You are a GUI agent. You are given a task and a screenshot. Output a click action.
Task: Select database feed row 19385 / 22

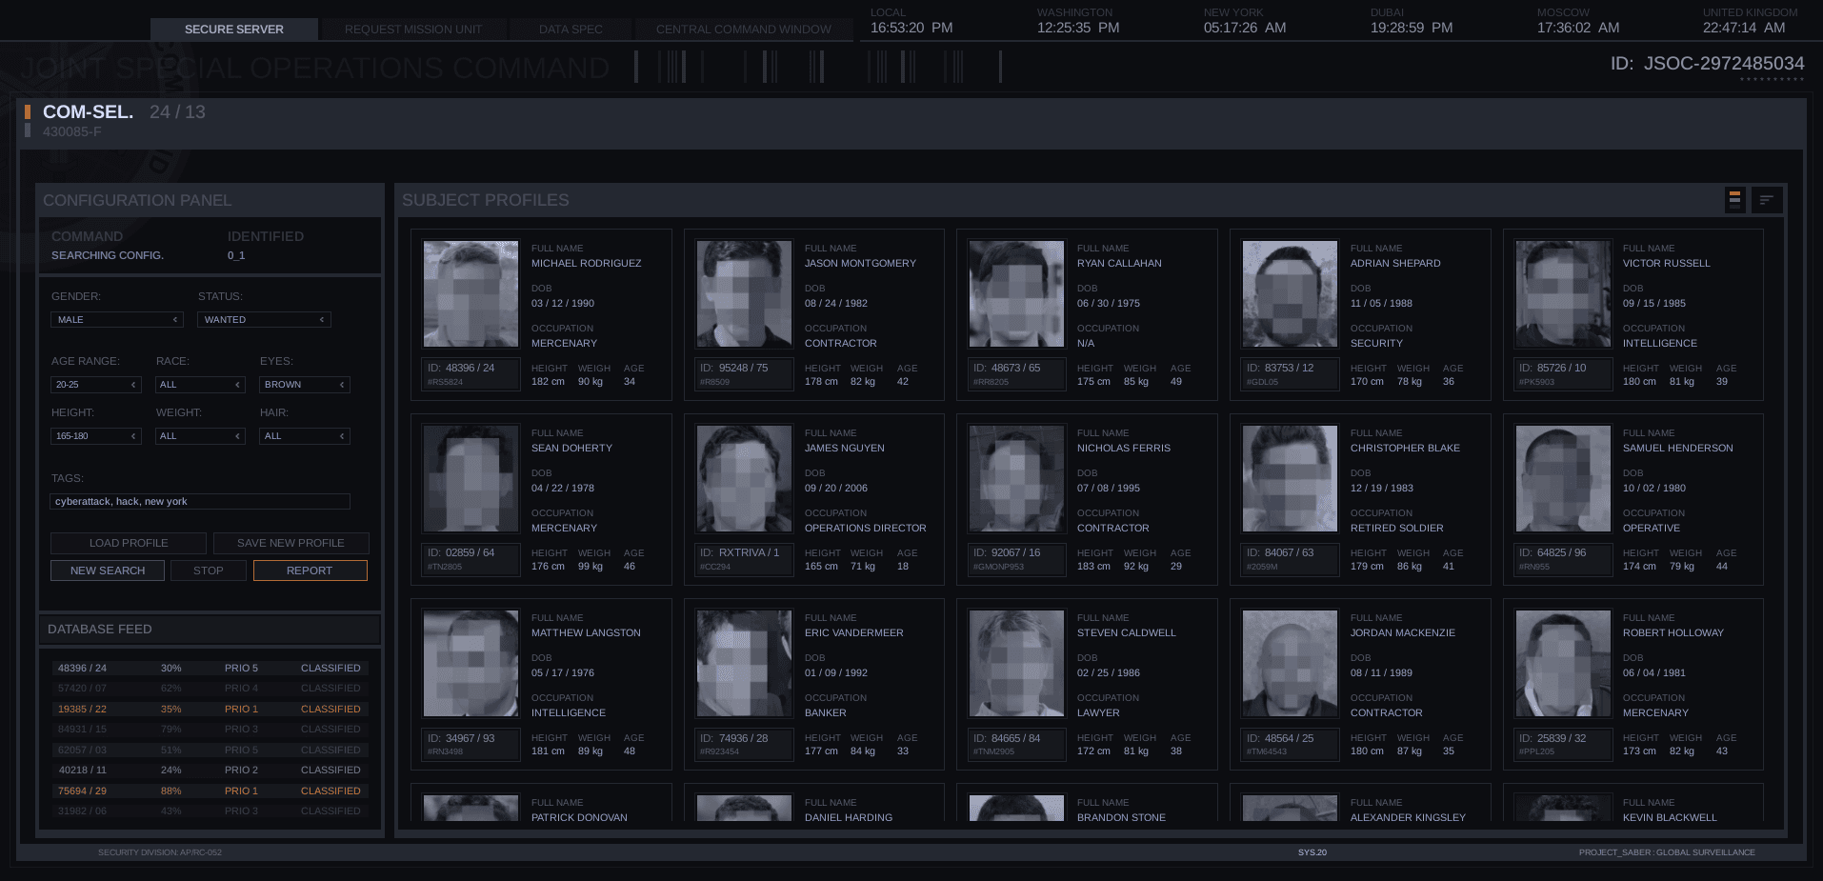[210, 709]
